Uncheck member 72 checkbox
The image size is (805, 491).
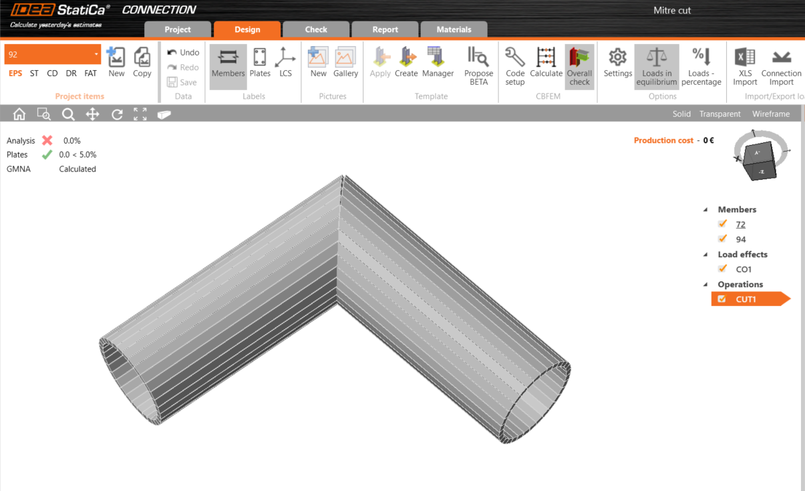pos(722,224)
